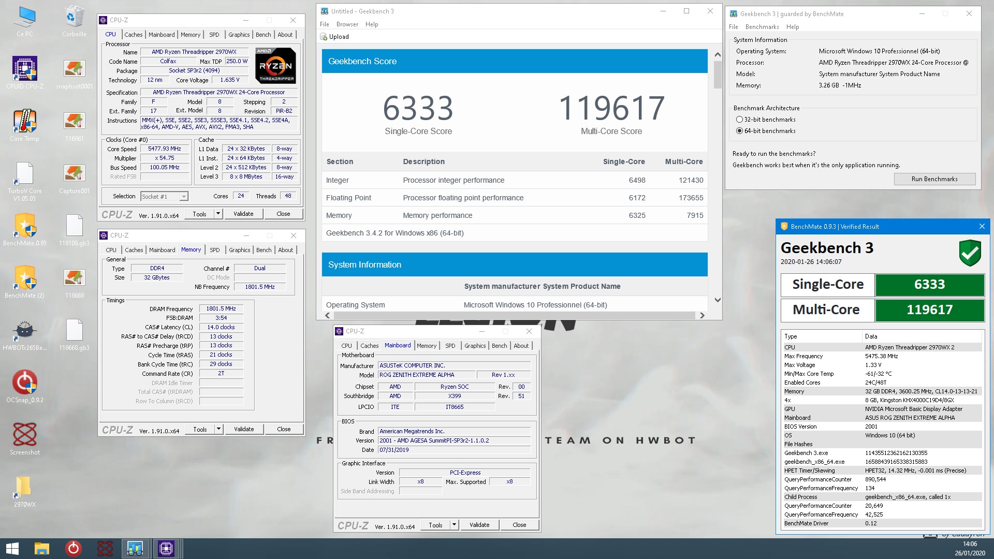Click the green Multi-Core 119617 score box
994x559 pixels.
coord(929,310)
